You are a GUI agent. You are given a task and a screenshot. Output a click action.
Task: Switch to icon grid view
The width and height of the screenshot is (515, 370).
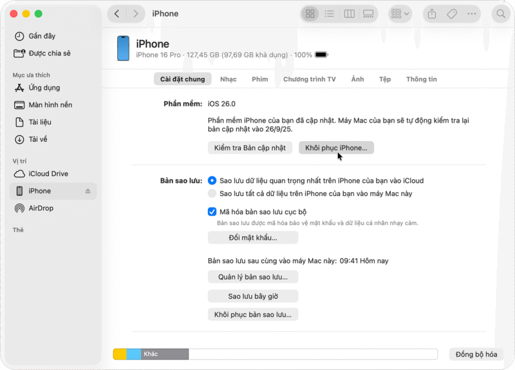pos(310,14)
